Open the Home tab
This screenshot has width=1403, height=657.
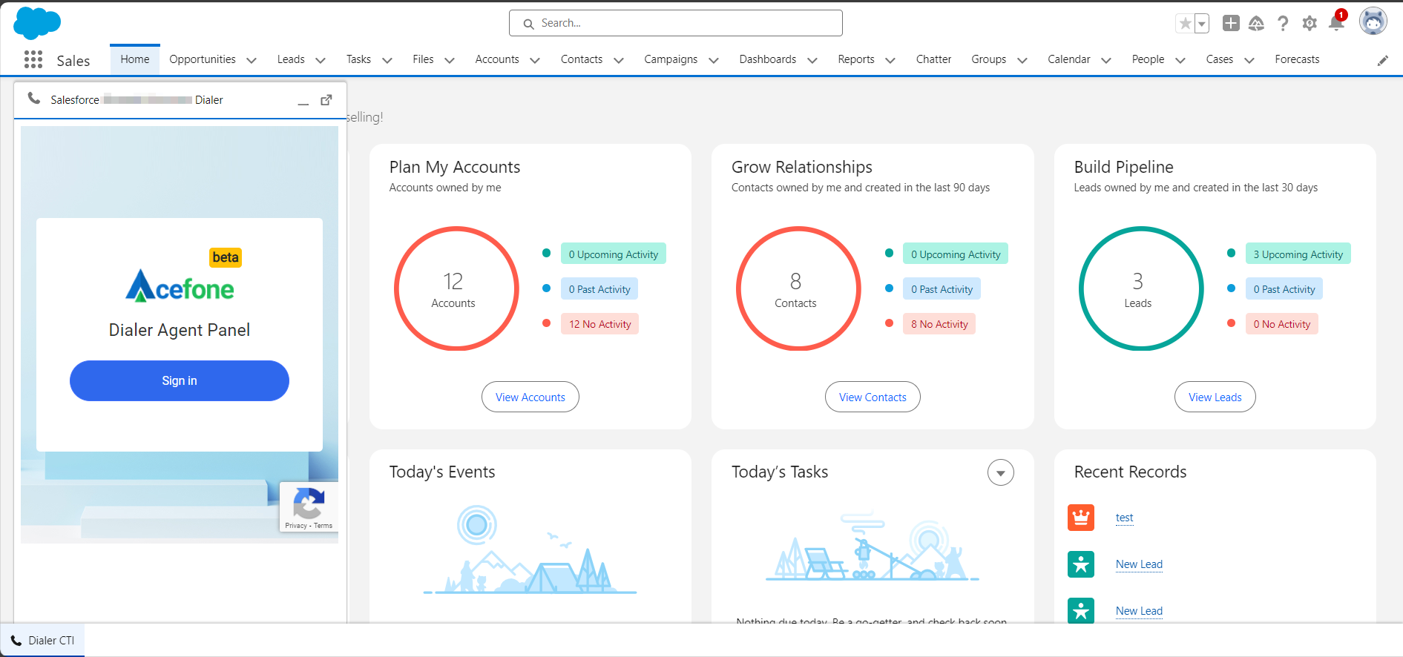click(x=135, y=59)
